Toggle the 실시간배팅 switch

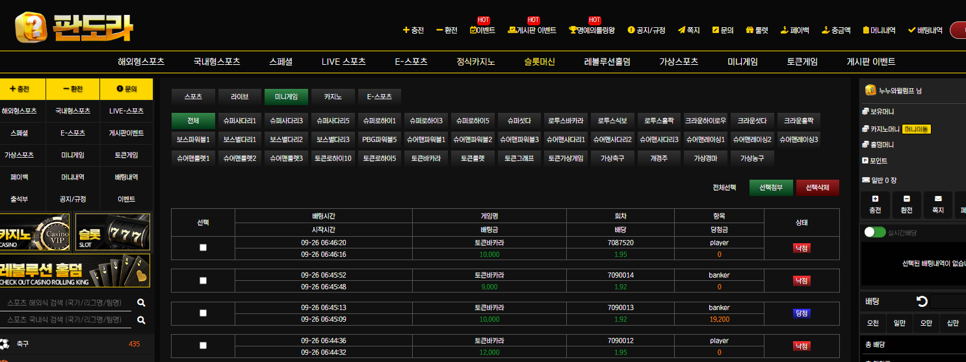(x=874, y=232)
